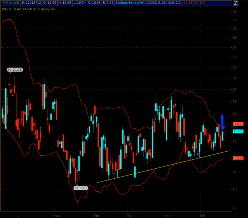248x218 pixels.
Task: Click the red 14.85 lower band axis tag
Action: pyautogui.click(x=238, y=158)
